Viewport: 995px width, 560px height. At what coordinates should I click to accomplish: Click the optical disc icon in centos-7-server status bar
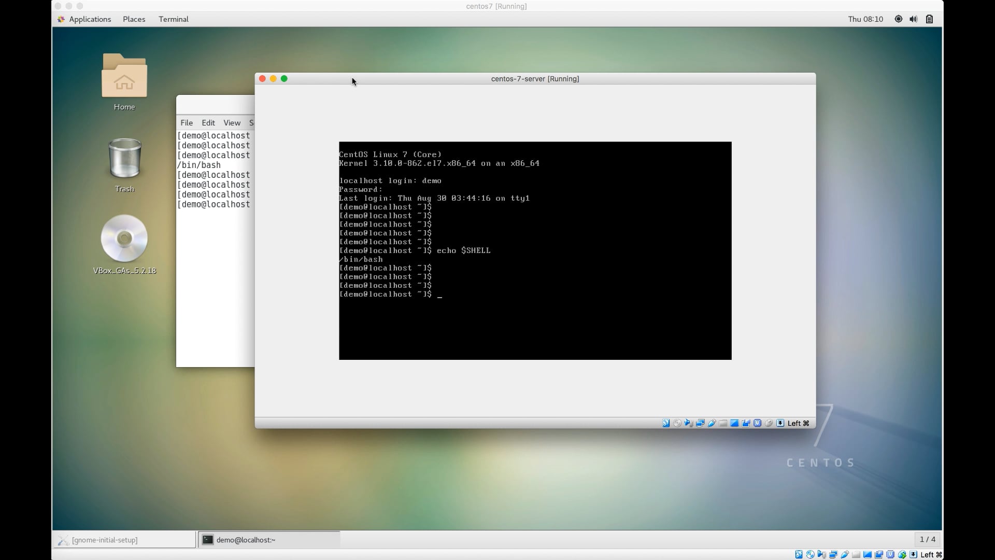(677, 423)
